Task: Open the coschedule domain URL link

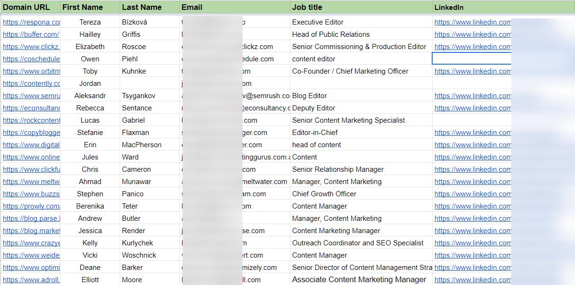Action: (x=31, y=59)
